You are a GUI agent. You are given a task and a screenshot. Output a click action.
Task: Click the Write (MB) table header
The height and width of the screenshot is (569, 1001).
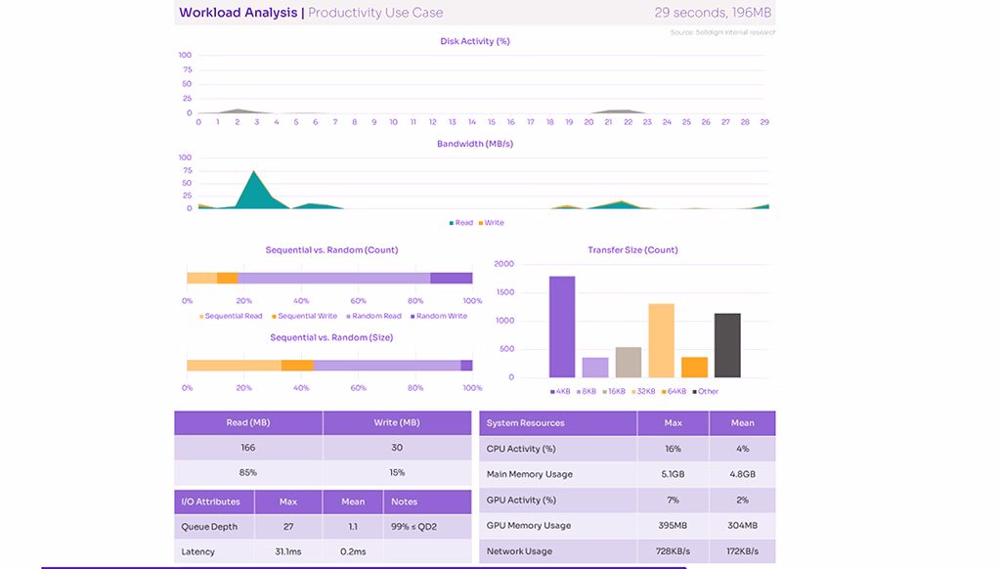[x=397, y=422]
